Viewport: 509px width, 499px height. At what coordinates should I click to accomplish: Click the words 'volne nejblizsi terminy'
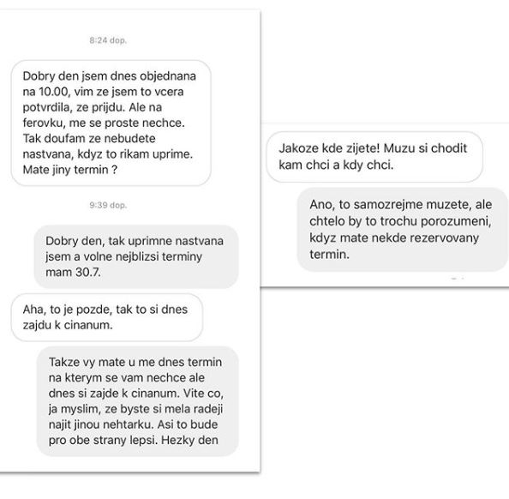point(143,256)
